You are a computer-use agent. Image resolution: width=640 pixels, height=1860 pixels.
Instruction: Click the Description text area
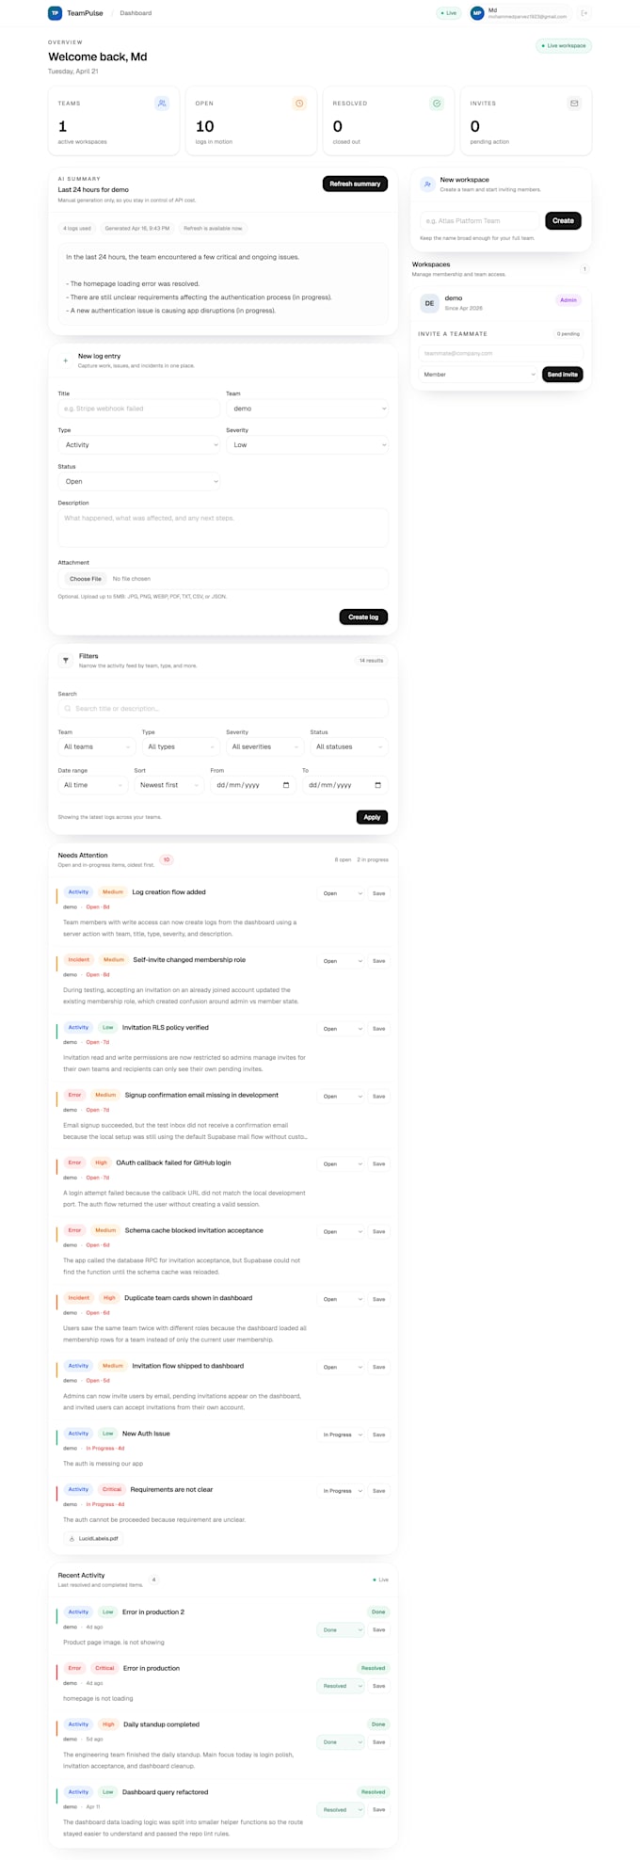(x=223, y=528)
